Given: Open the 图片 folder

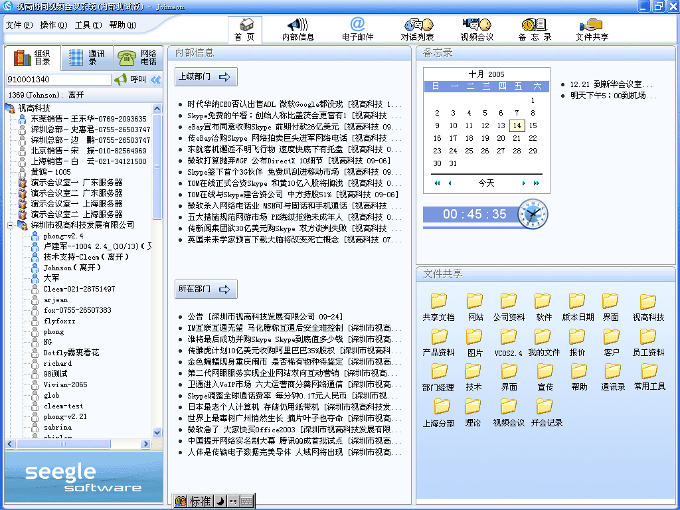Looking at the screenshot, I should click(474, 342).
